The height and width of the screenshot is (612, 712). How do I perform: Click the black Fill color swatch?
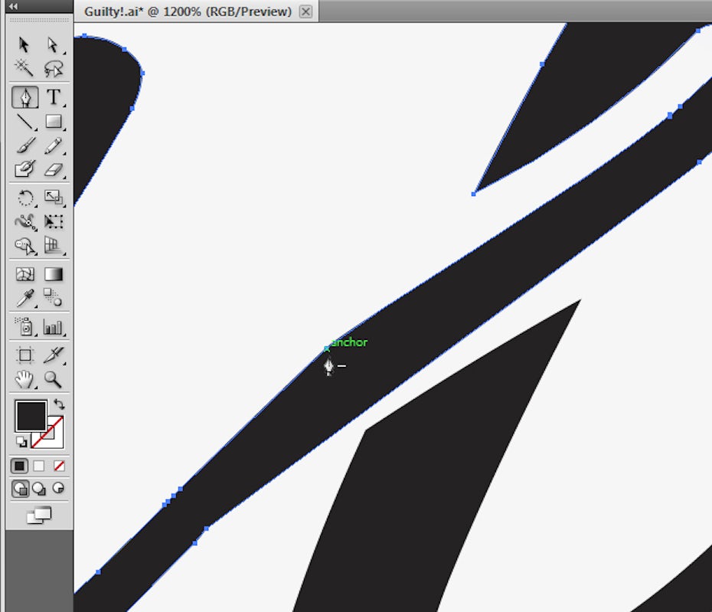(x=31, y=416)
